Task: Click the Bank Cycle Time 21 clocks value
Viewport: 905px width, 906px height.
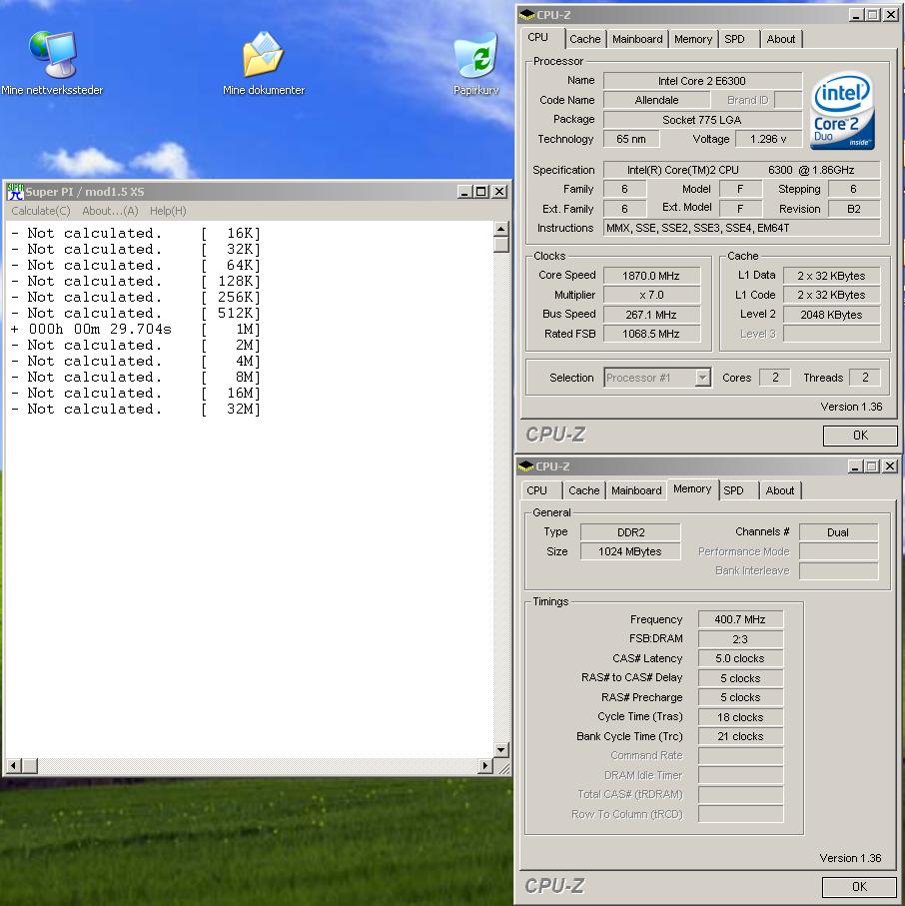Action: tap(740, 736)
